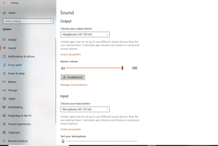Viewport: 218px width, 146px height.
Task: Click the Notifications & actions icon
Action: click(x=4, y=56)
